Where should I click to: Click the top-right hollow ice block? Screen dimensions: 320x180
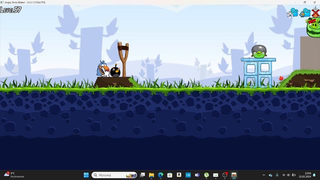[264, 68]
